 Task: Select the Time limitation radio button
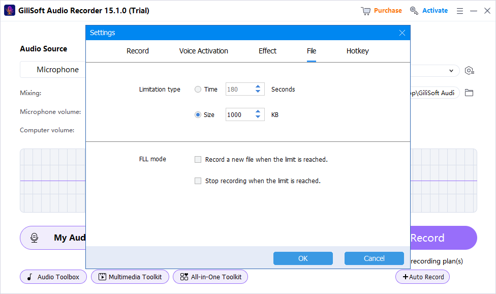click(198, 89)
